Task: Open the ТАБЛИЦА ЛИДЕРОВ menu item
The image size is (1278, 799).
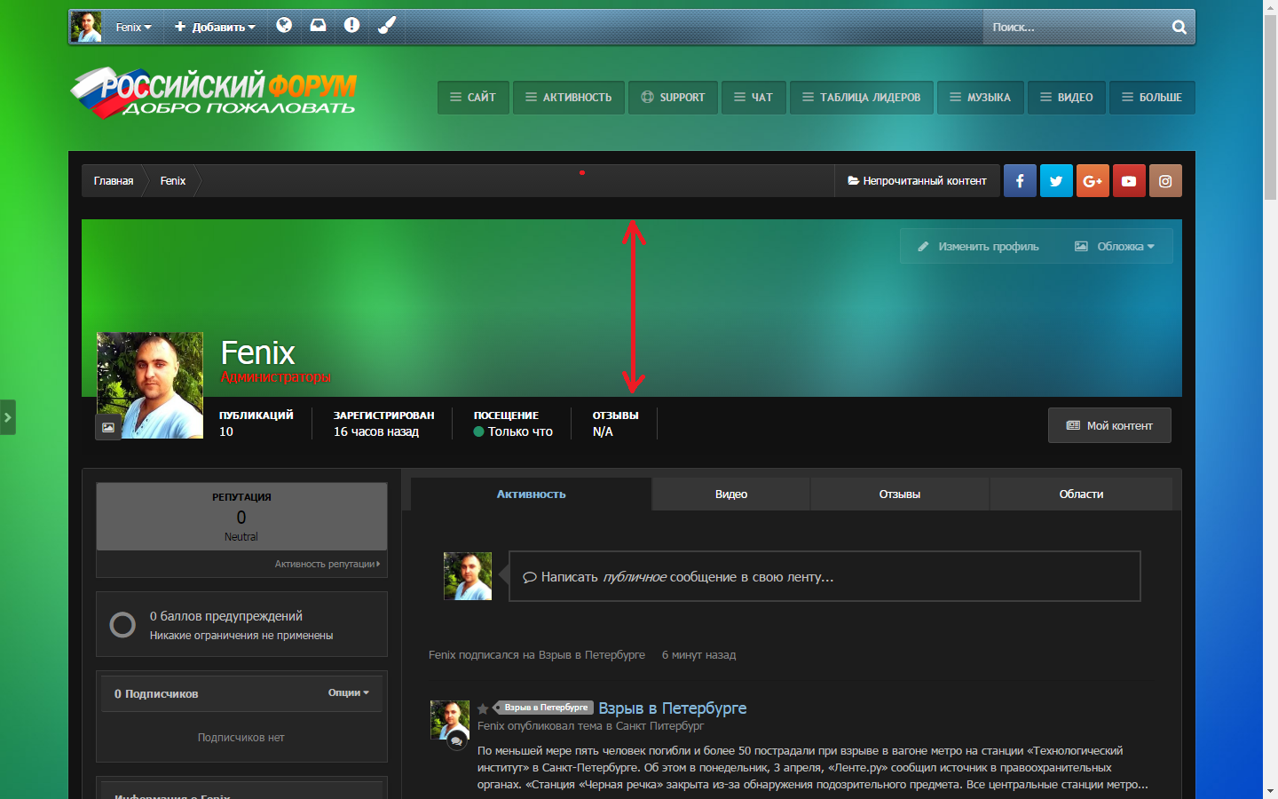Action: click(x=862, y=98)
